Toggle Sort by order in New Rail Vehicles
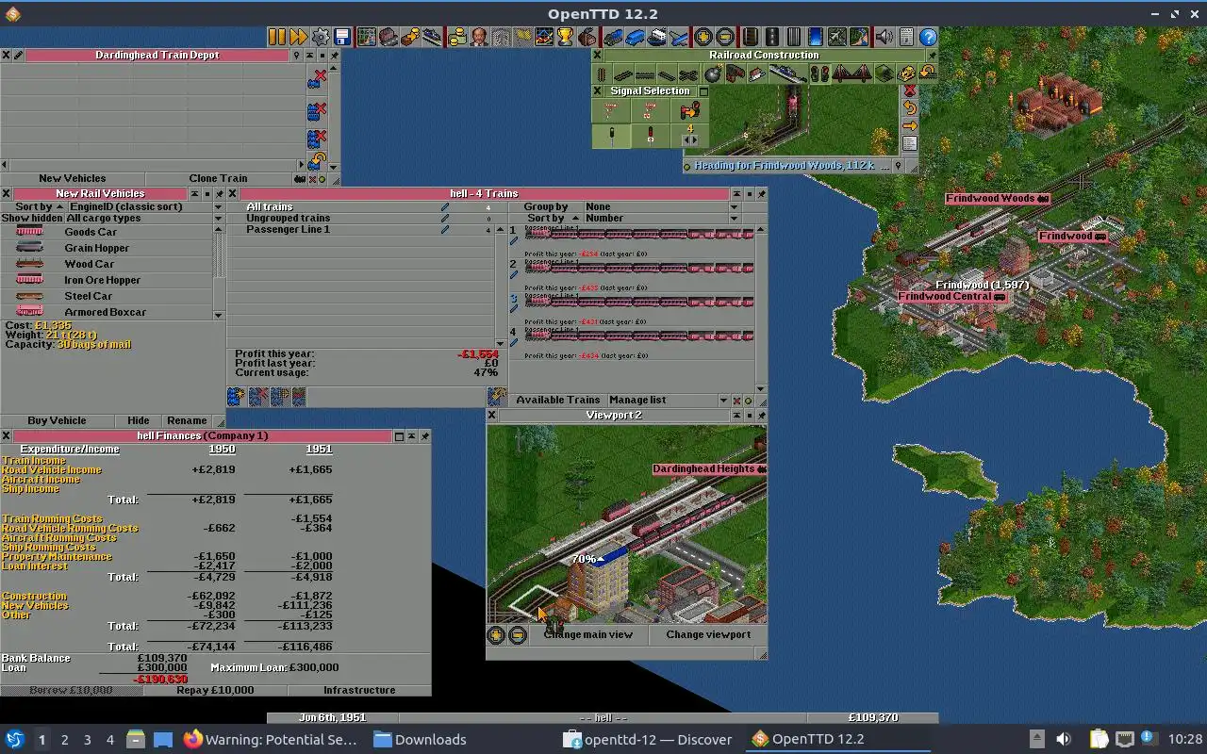Viewport: 1207px width, 754px height. [x=32, y=206]
